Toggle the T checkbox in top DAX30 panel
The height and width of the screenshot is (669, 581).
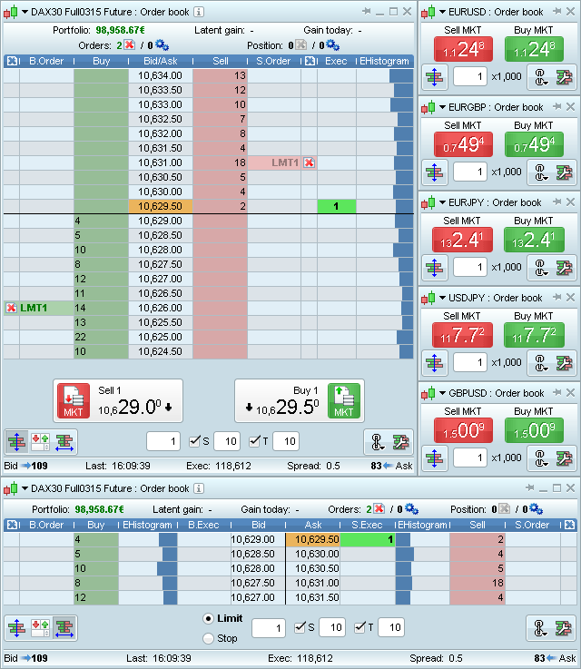pos(254,441)
